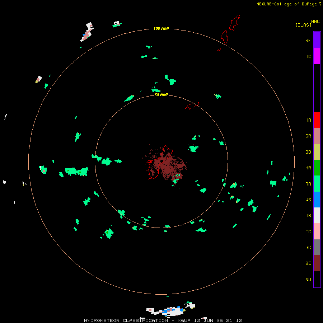Select the BD yellow legend swatch
This screenshot has width=323, height=323.
(317, 152)
